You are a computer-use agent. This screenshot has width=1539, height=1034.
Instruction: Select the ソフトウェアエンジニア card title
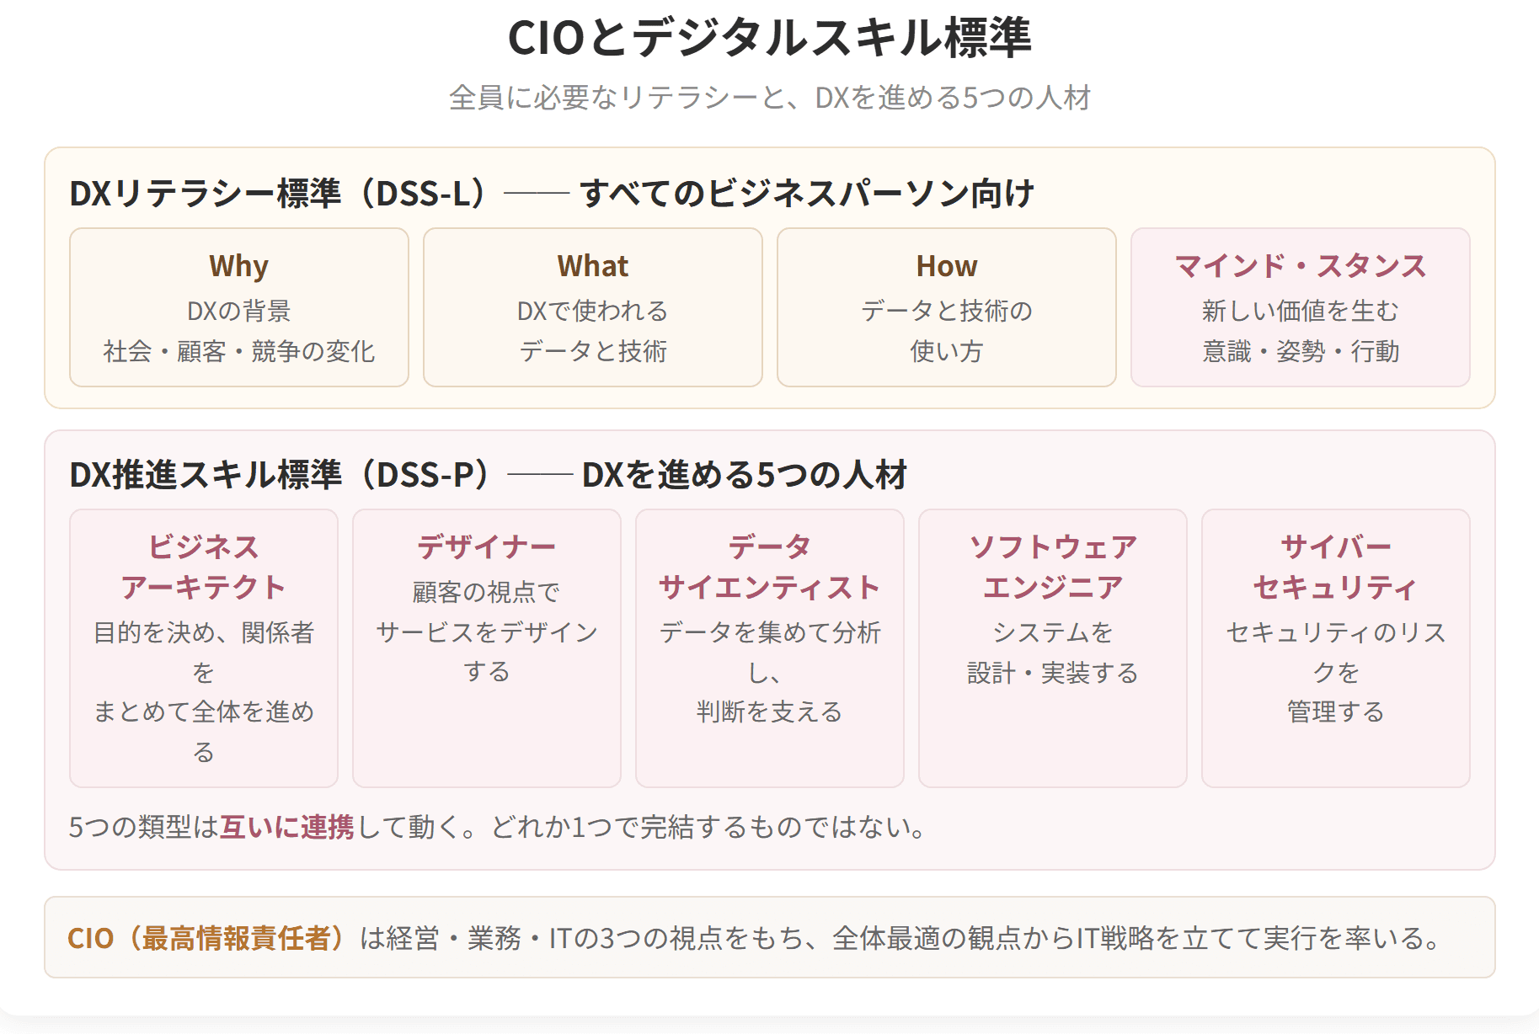(x=1053, y=567)
